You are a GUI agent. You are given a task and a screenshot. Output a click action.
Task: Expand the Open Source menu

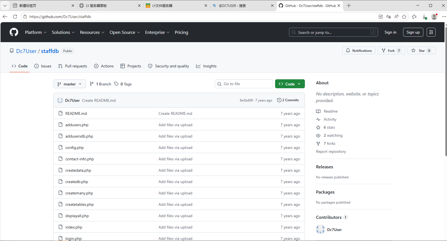pos(125,32)
